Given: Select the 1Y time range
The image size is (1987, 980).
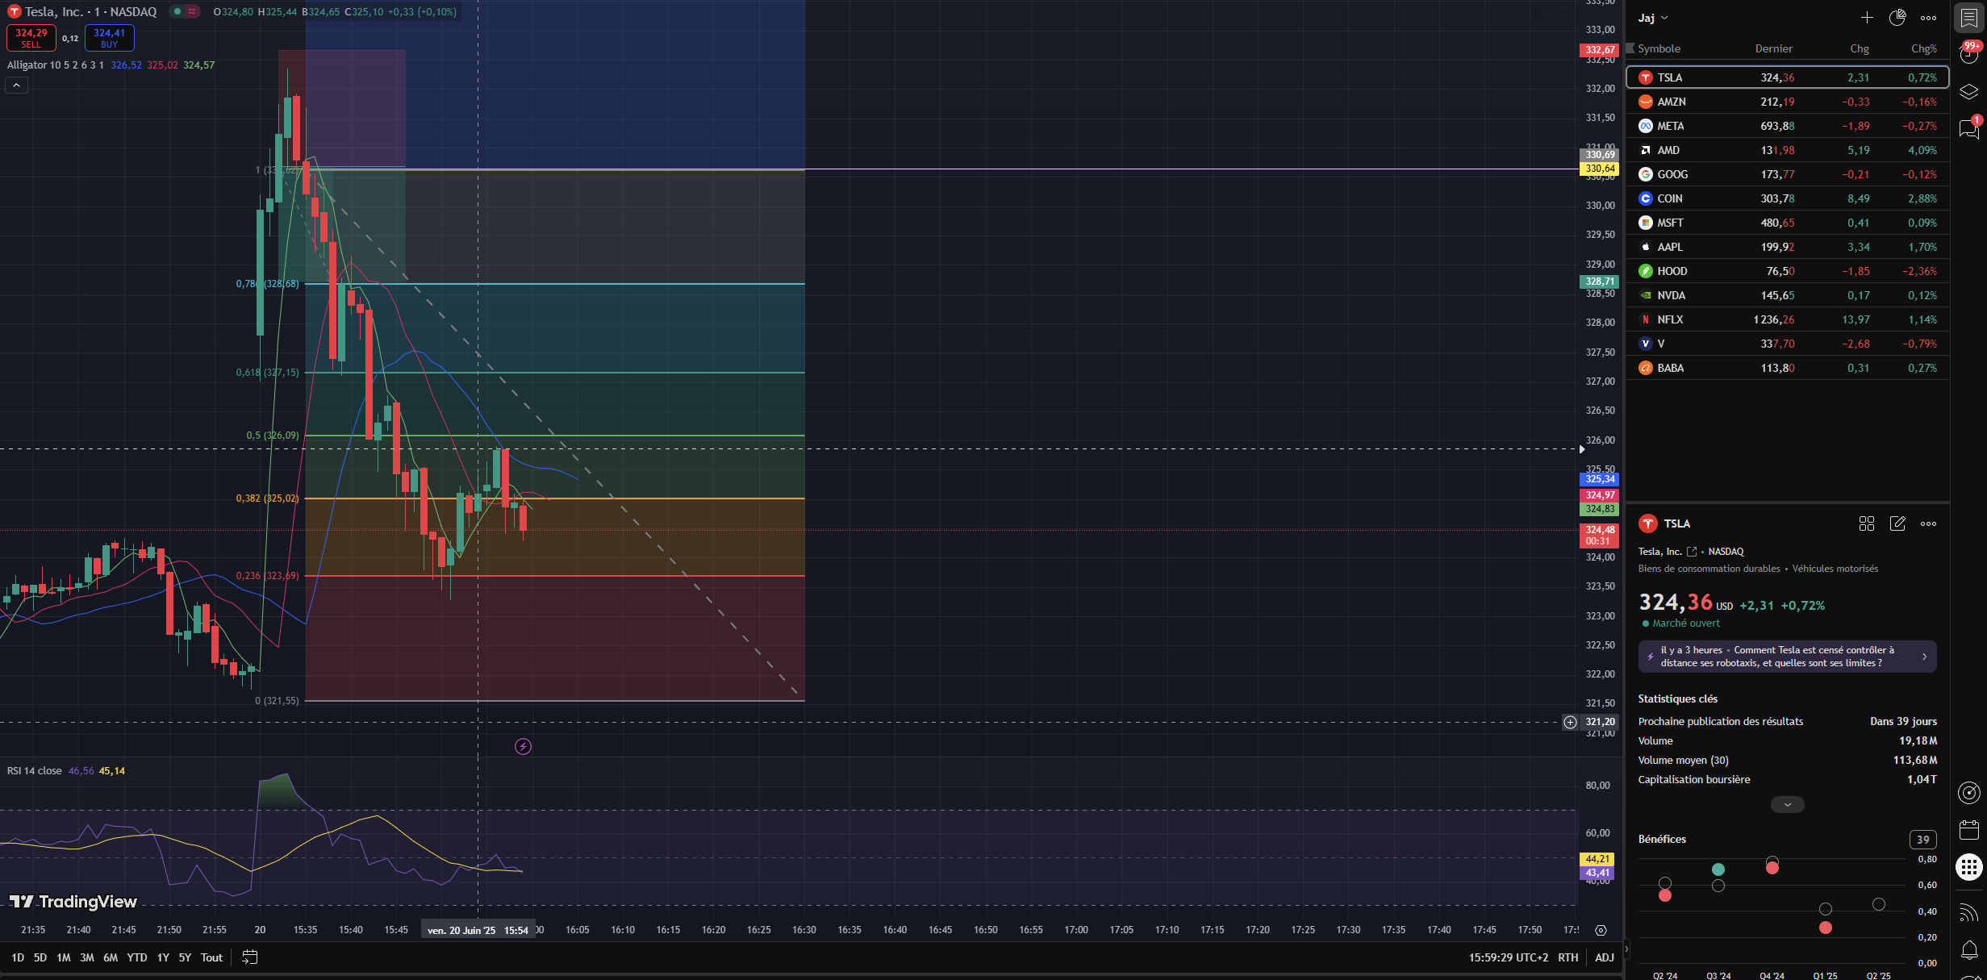Looking at the screenshot, I should coord(163,957).
